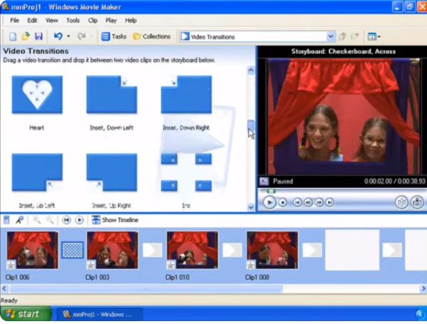Viewport: 427px width, 324px height.
Task: Save the project with floppy icon
Action: (38, 36)
